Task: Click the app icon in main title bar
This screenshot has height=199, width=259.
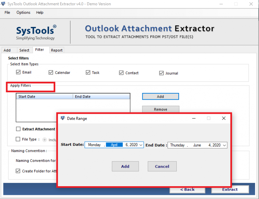Action: tap(3, 4)
